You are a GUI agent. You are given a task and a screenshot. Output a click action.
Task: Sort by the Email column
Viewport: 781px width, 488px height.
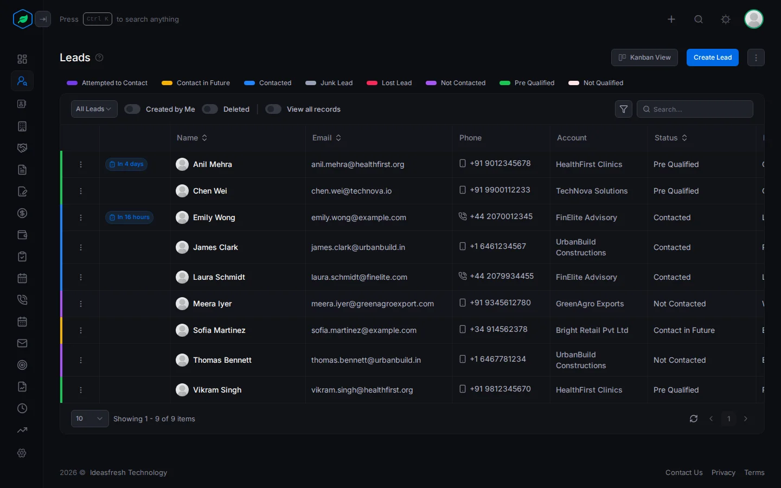coord(327,138)
